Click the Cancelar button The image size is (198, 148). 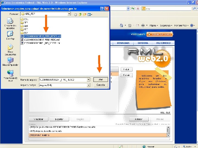click(101, 85)
